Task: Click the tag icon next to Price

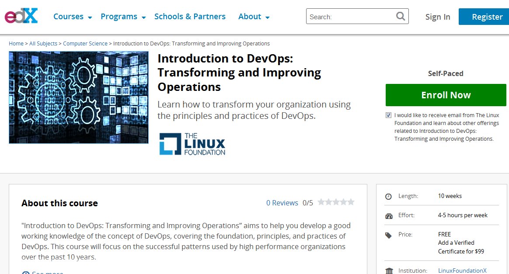Action: pyautogui.click(x=388, y=235)
